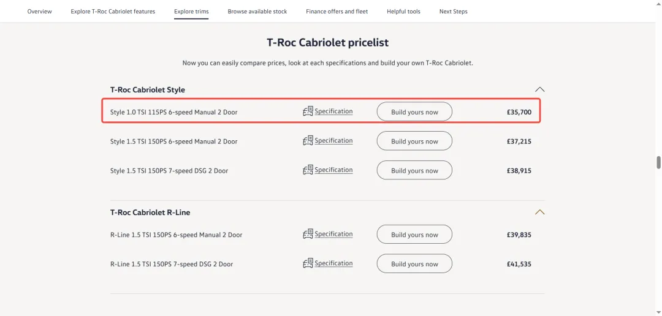Viewport: 662px width, 316px height.
Task: Switch to the Helpful tools tab
Action: pyautogui.click(x=403, y=12)
